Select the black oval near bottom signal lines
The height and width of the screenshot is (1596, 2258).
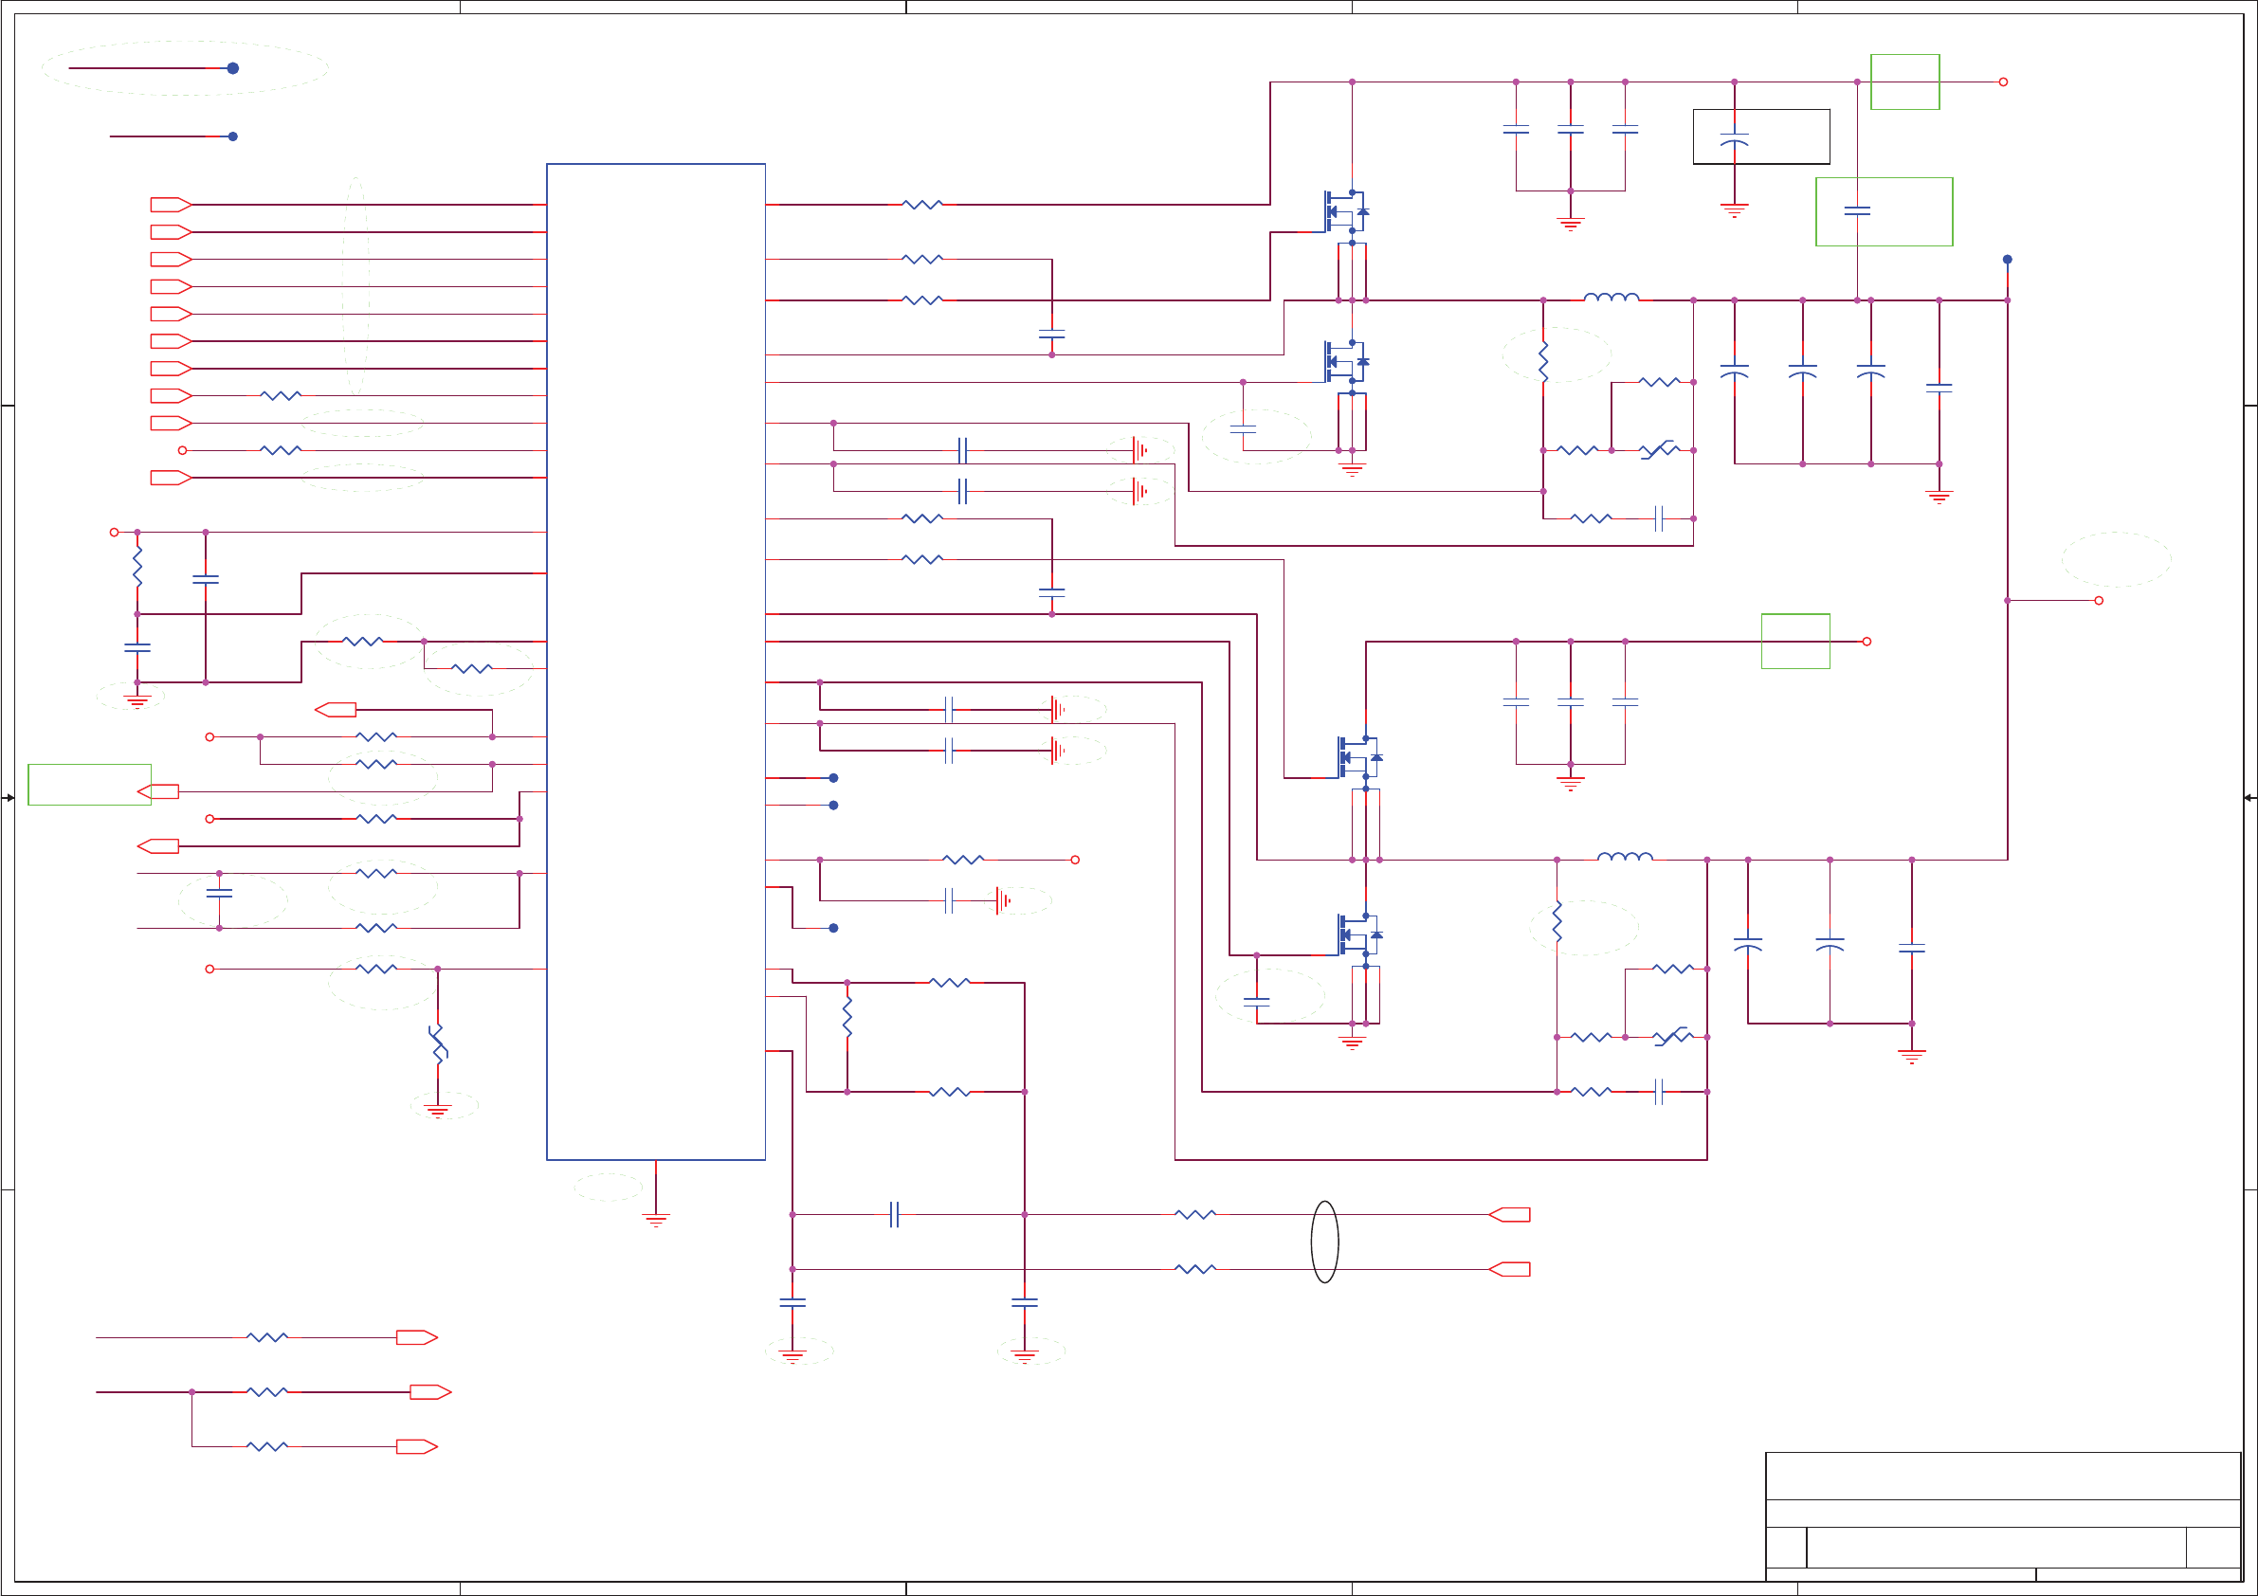(1324, 1241)
